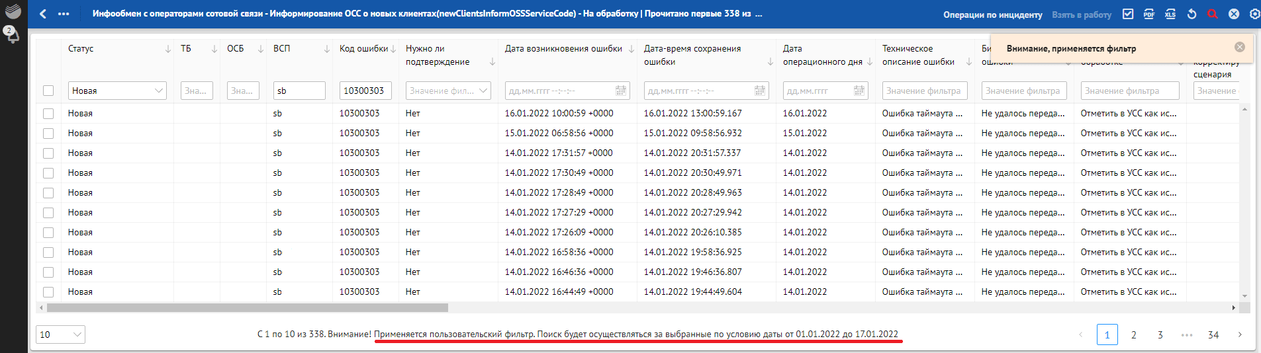1261x353 pixels.
Task: Open the 'Операции по инциденту' menu
Action: click(x=992, y=15)
